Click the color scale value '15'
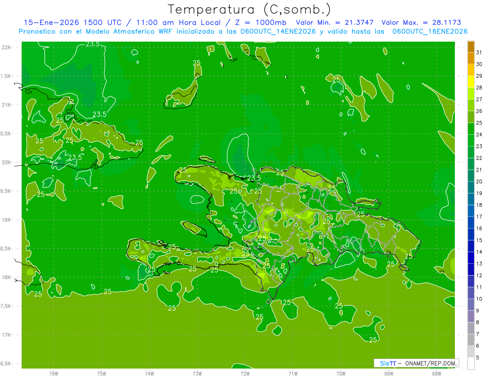This screenshot has height=379, width=490. [x=479, y=240]
